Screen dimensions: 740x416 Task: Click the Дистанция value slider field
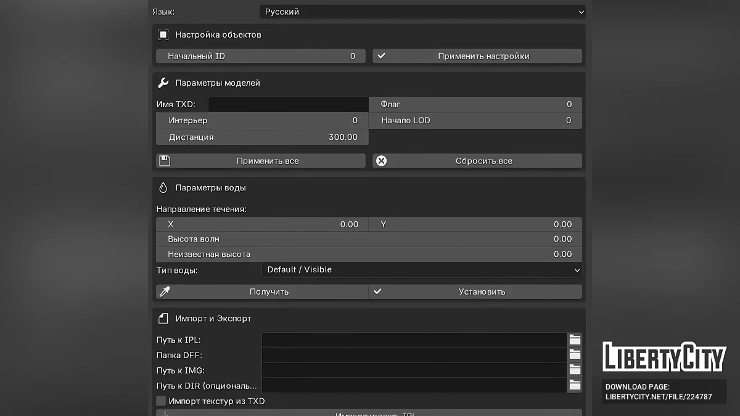[262, 137]
